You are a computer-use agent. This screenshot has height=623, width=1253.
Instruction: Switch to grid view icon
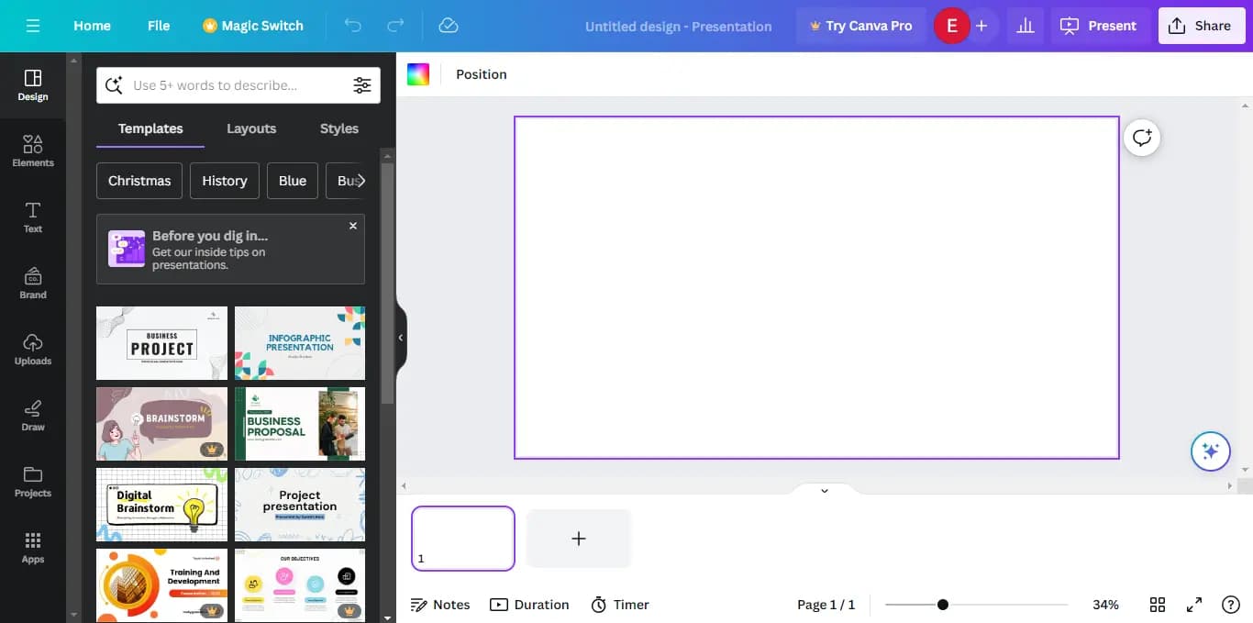coord(1158,605)
